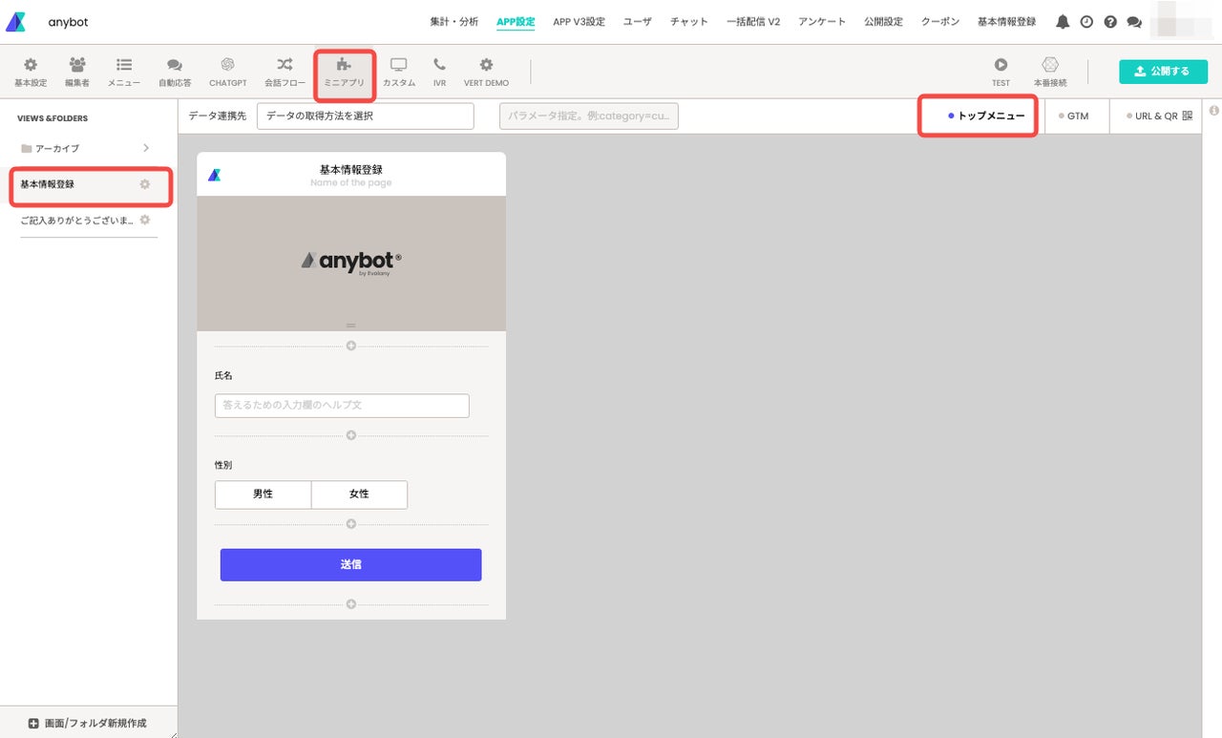Open the APP設定 menu

(516, 22)
